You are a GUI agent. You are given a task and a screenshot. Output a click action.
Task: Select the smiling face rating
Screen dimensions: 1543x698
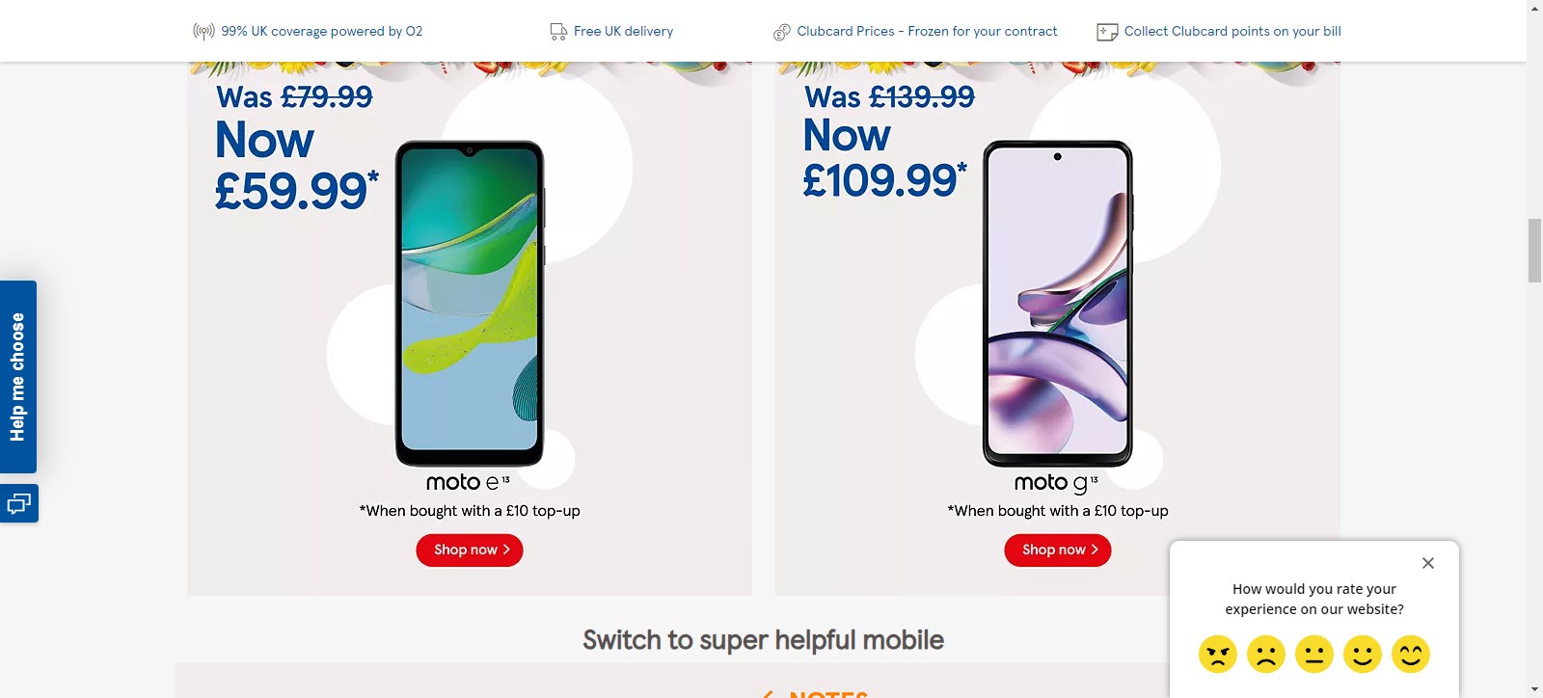[1363, 654]
